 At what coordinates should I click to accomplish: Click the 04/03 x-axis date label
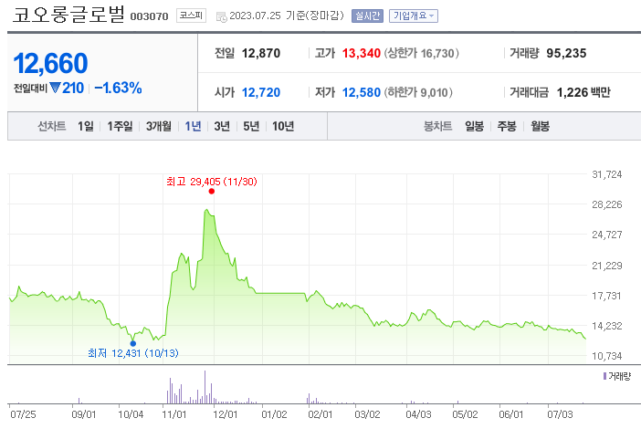pyautogui.click(x=418, y=414)
